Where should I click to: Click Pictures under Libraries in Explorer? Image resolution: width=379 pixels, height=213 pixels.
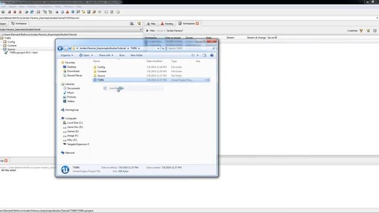coord(70,97)
